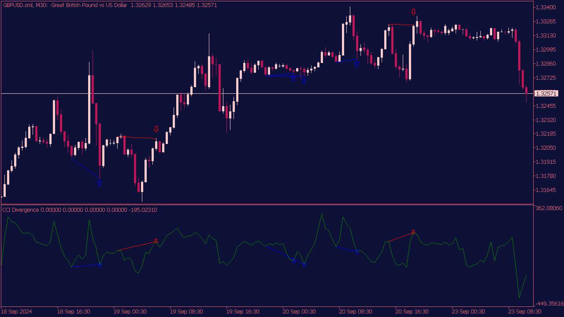The height and width of the screenshot is (317, 564).
Task: Click the 1.31645 price scale label
Action: [546, 190]
